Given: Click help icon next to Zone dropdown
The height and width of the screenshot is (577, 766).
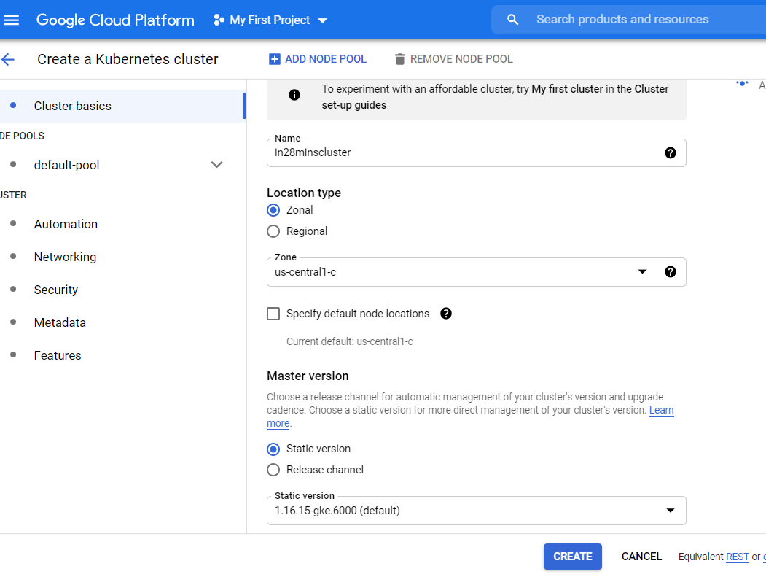Looking at the screenshot, I should click(x=671, y=271).
